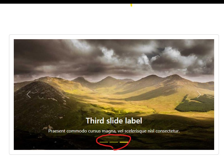Click the central mountain peak in photo

coord(109,78)
